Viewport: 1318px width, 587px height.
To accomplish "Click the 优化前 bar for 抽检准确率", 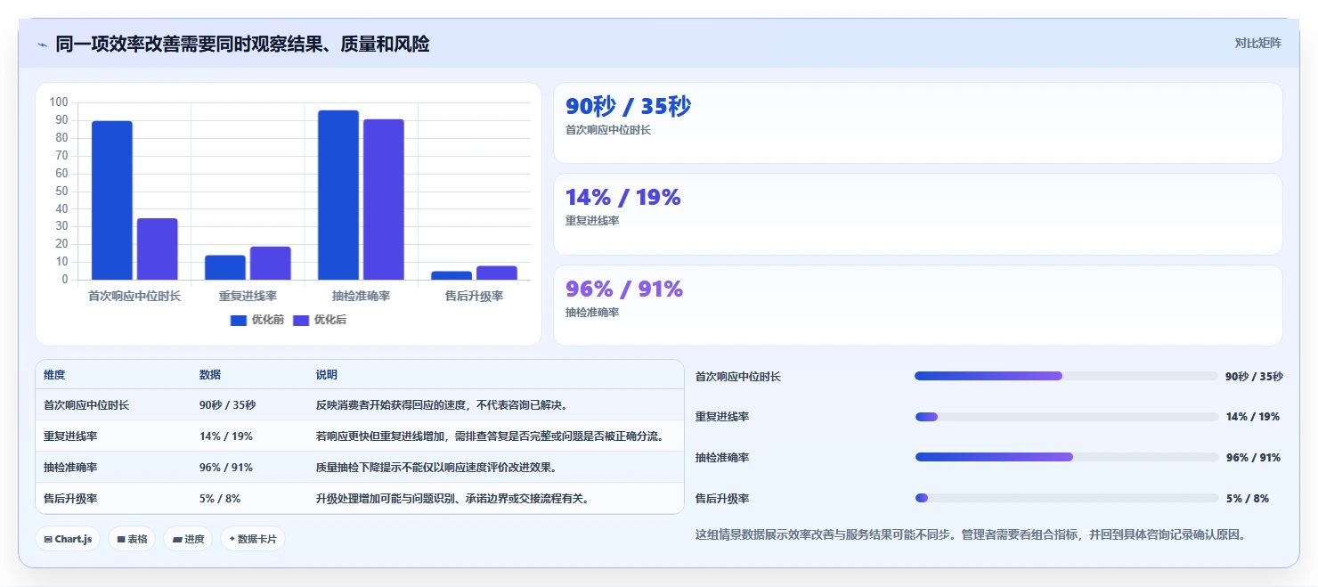I will coord(338,195).
